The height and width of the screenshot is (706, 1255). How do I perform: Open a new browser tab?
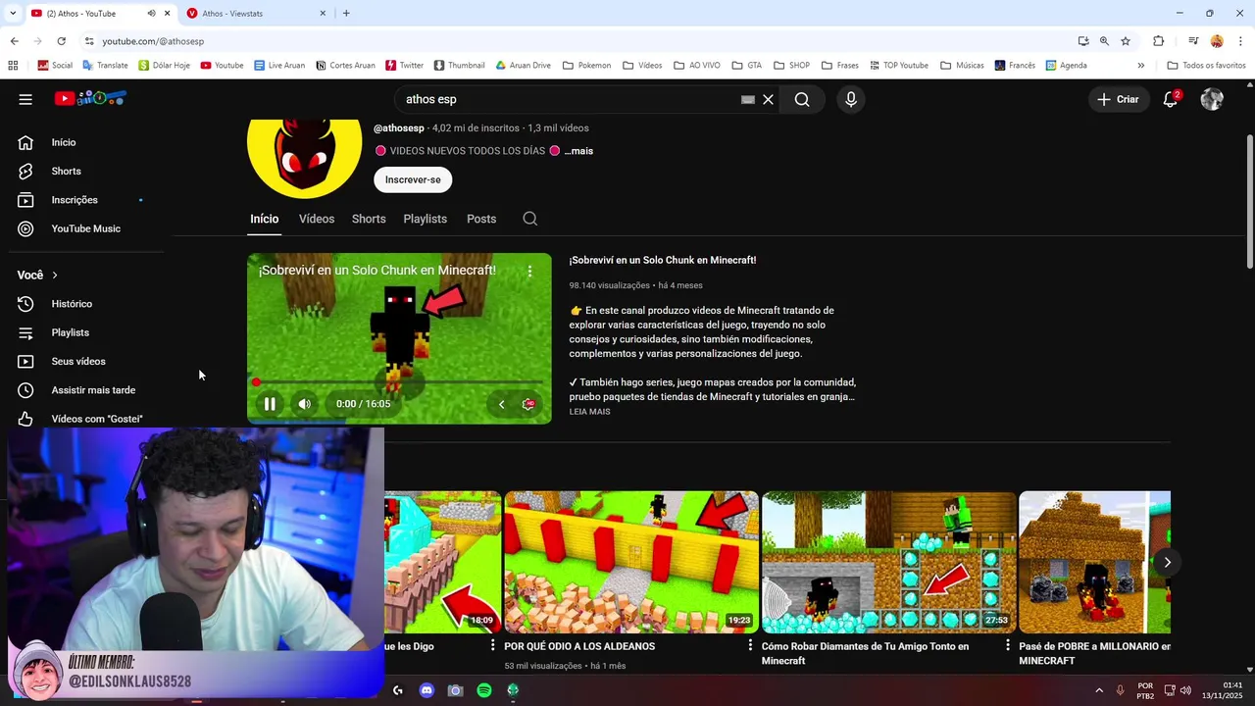click(346, 14)
